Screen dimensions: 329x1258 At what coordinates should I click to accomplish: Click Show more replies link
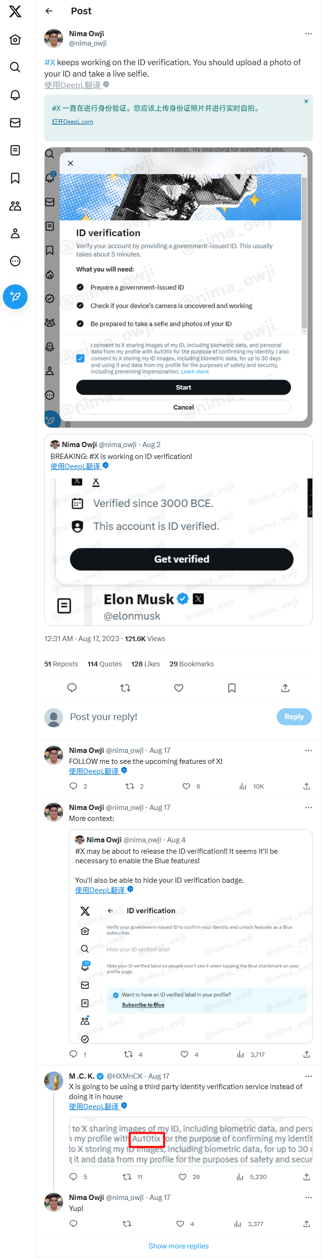coord(179,1246)
